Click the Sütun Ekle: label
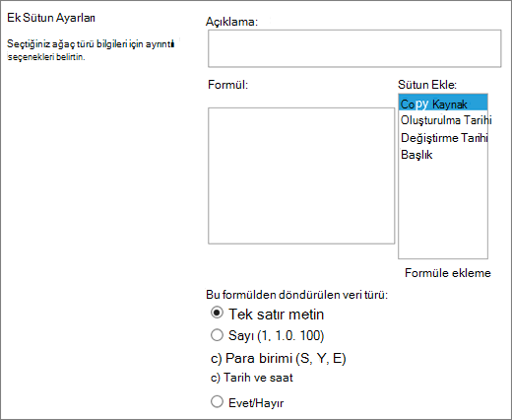Viewport: 512px width, 420px height. pos(427,85)
